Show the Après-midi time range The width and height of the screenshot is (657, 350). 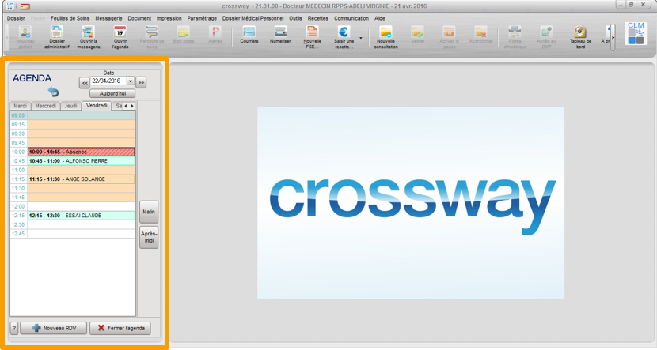pos(149,238)
